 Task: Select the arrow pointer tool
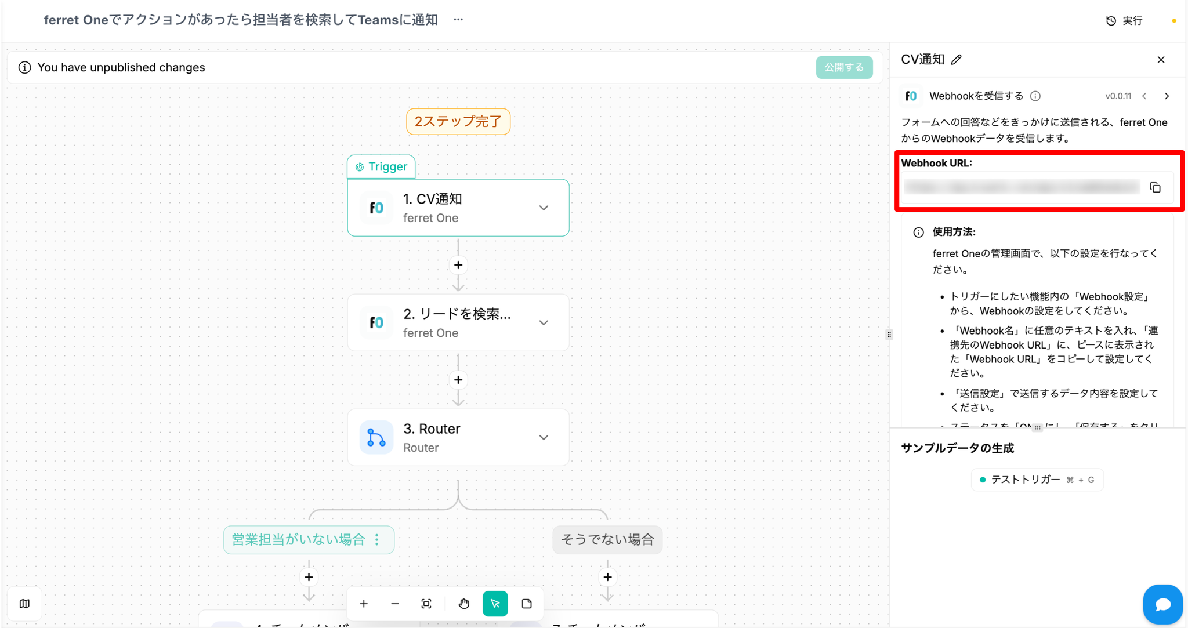coord(495,604)
